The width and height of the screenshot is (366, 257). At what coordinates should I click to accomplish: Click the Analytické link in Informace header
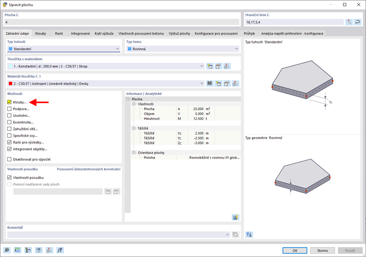coord(153,93)
